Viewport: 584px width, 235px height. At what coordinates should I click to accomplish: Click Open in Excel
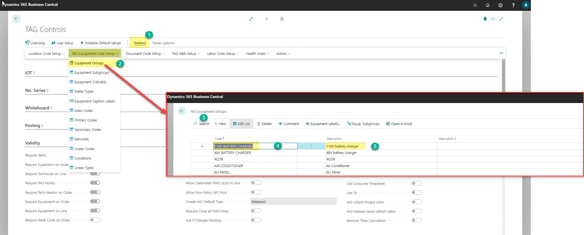click(399, 124)
